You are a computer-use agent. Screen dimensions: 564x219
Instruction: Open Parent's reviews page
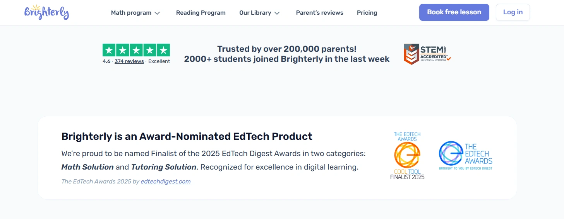pos(319,13)
